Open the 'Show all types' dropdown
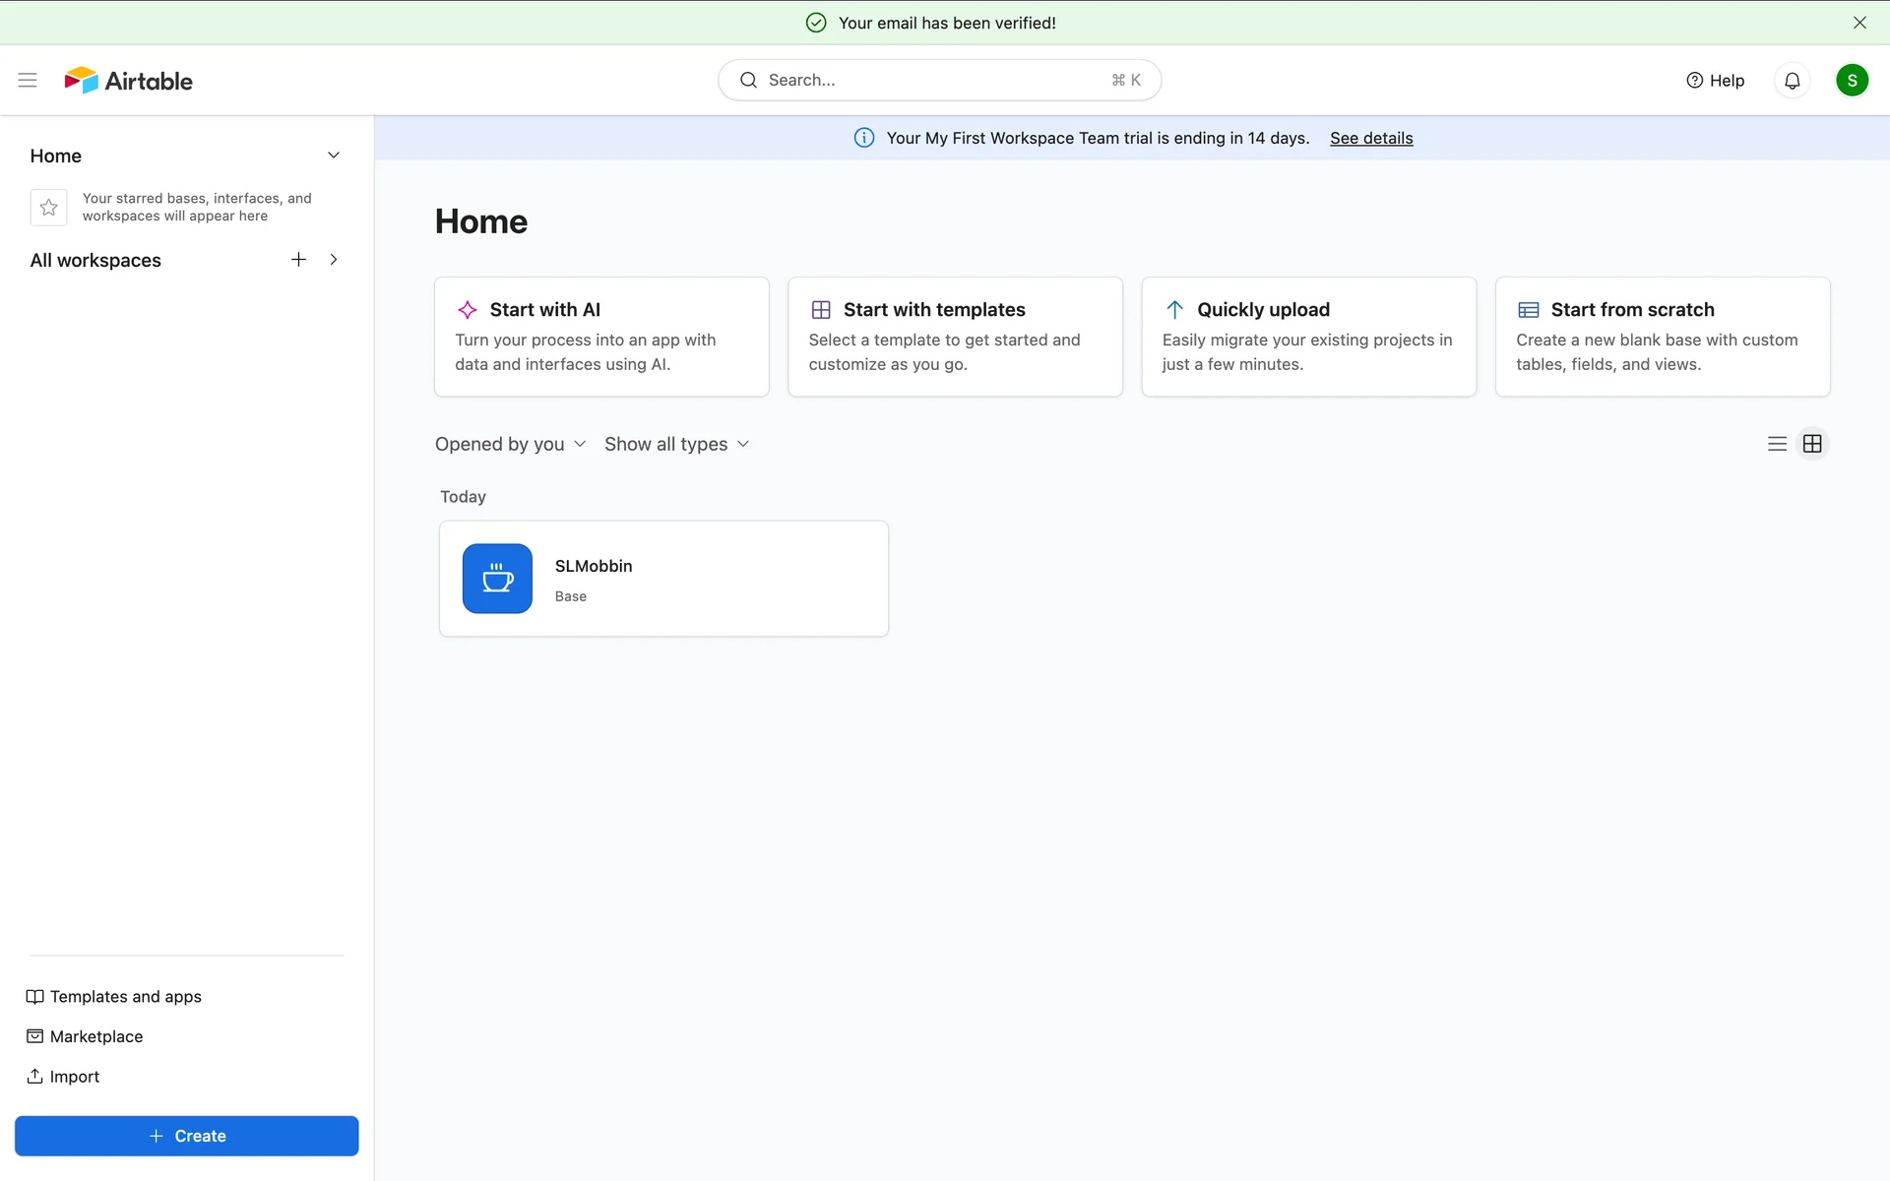1890x1181 pixels. coord(676,444)
